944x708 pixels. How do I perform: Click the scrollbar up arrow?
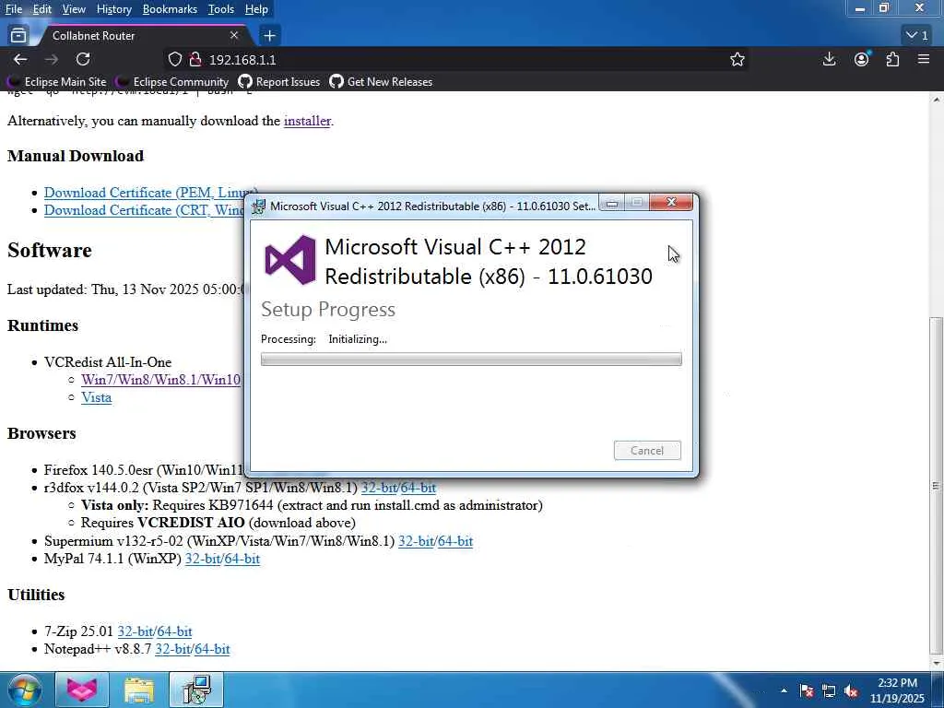[937, 100]
